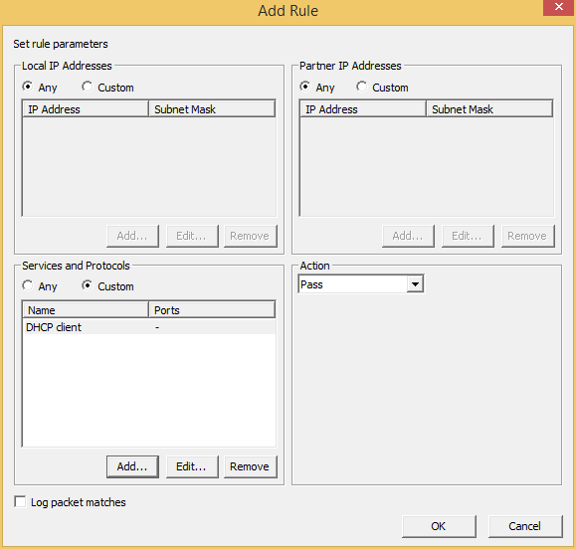
Task: Click Local IP Address column header
Action: (x=86, y=109)
